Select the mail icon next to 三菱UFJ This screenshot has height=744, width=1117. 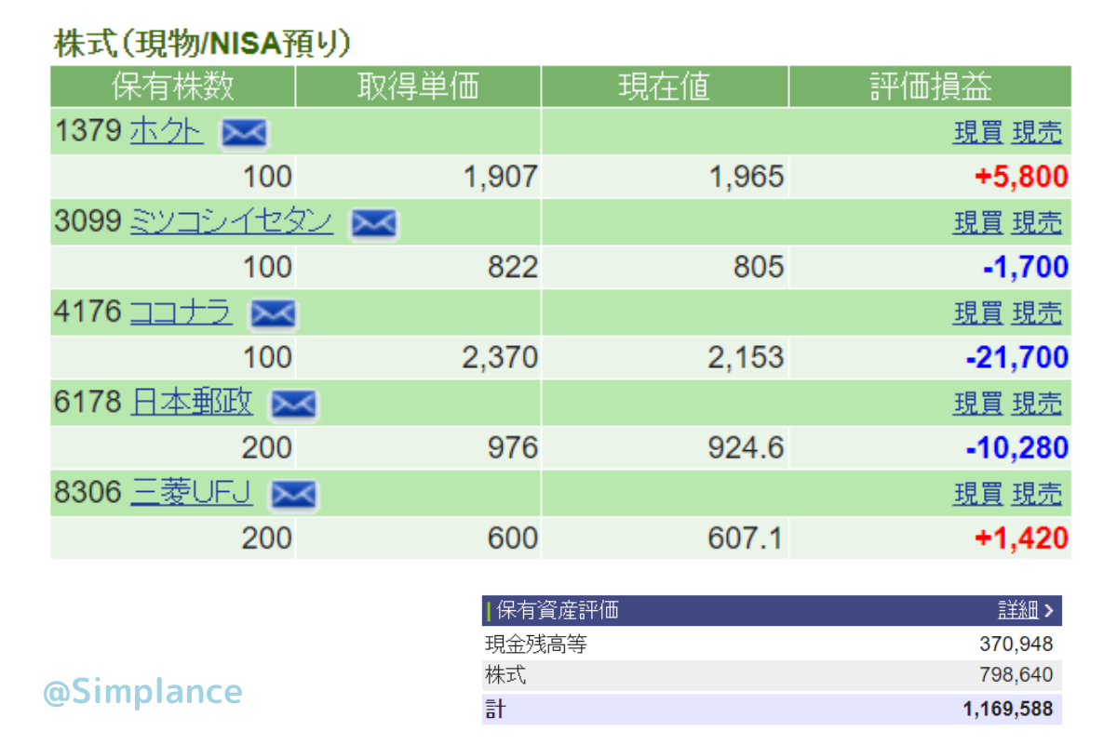click(293, 495)
